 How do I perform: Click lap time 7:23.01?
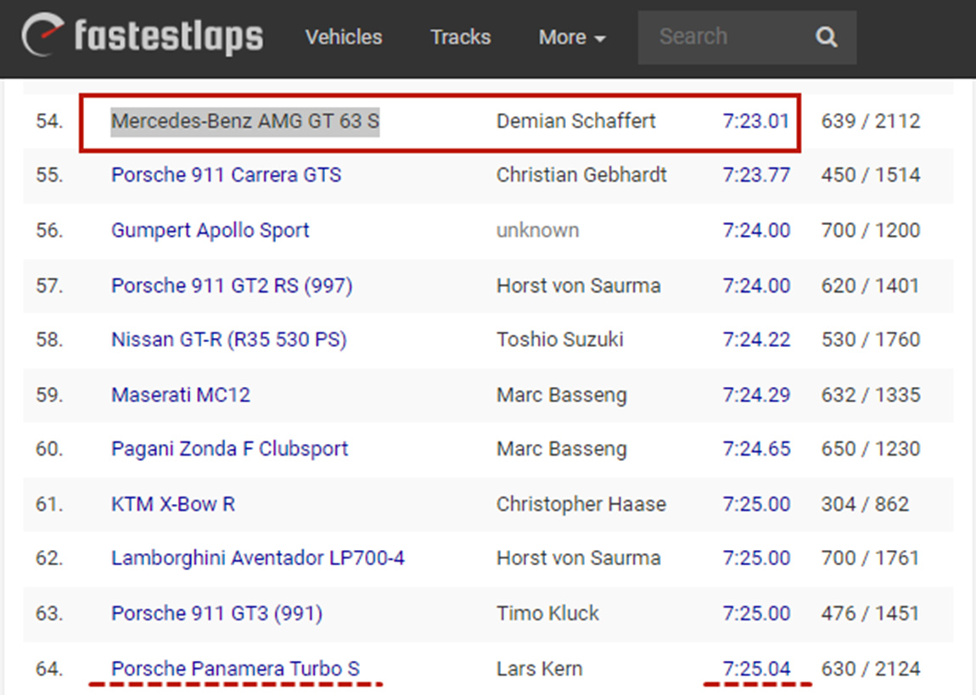[x=756, y=121]
